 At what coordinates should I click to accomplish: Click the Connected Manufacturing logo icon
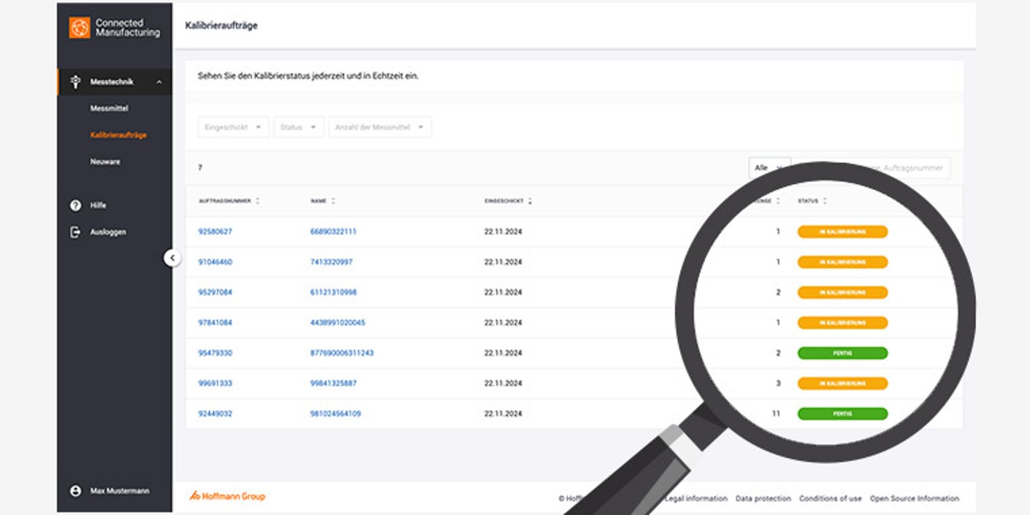pos(80,28)
